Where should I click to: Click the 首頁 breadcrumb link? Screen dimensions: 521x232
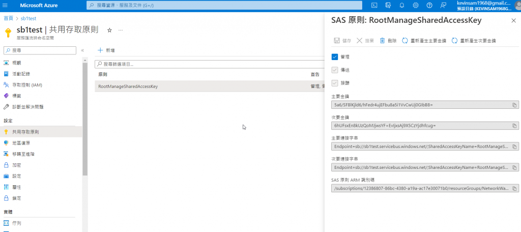coord(9,19)
